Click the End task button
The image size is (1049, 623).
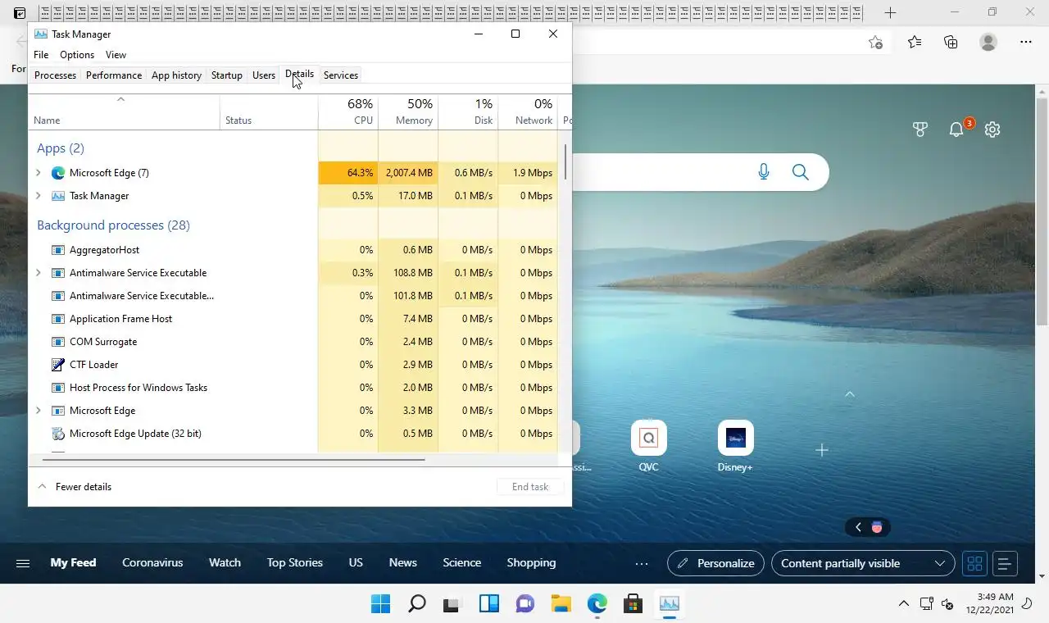530,487
